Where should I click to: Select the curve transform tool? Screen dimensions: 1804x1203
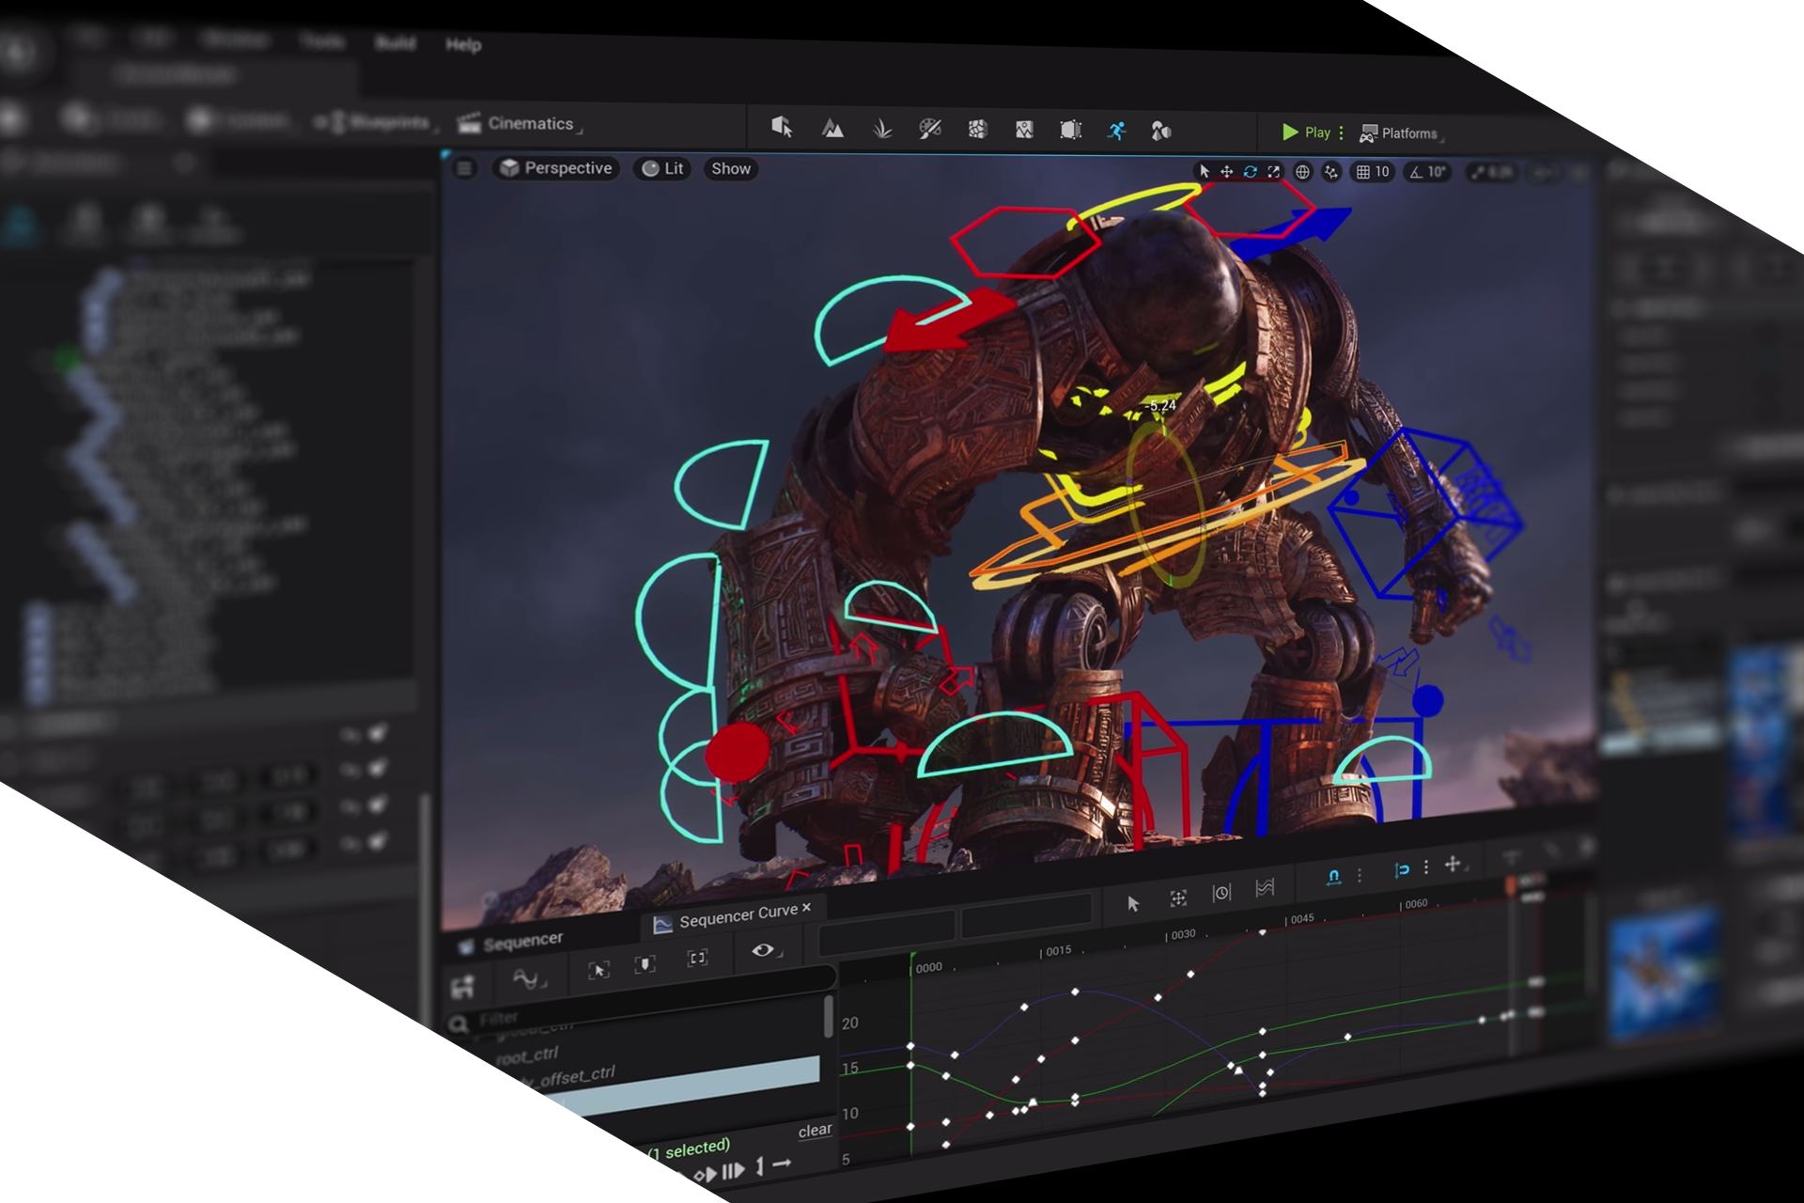tap(1178, 898)
